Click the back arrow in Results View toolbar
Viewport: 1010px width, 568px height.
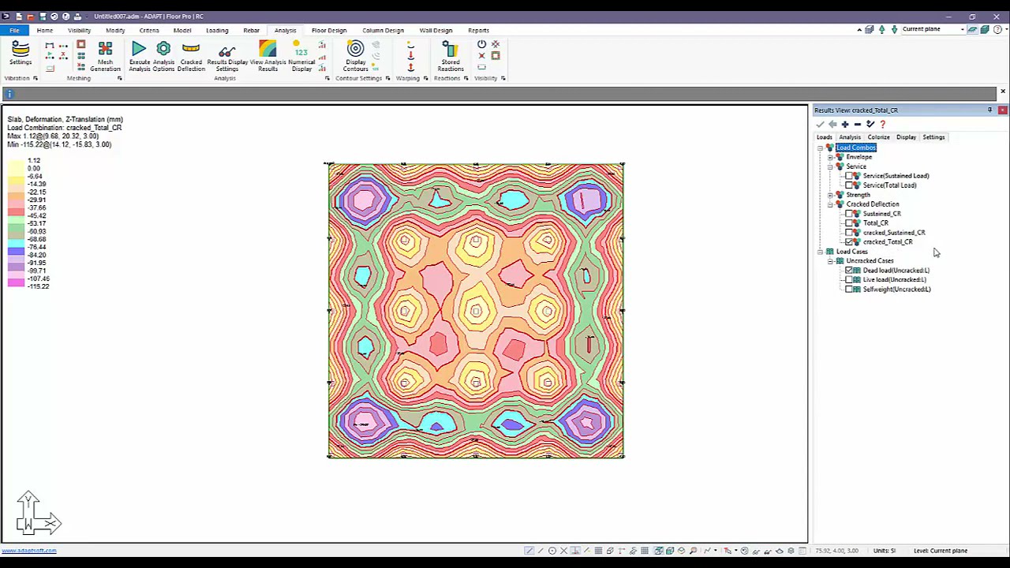tap(832, 124)
